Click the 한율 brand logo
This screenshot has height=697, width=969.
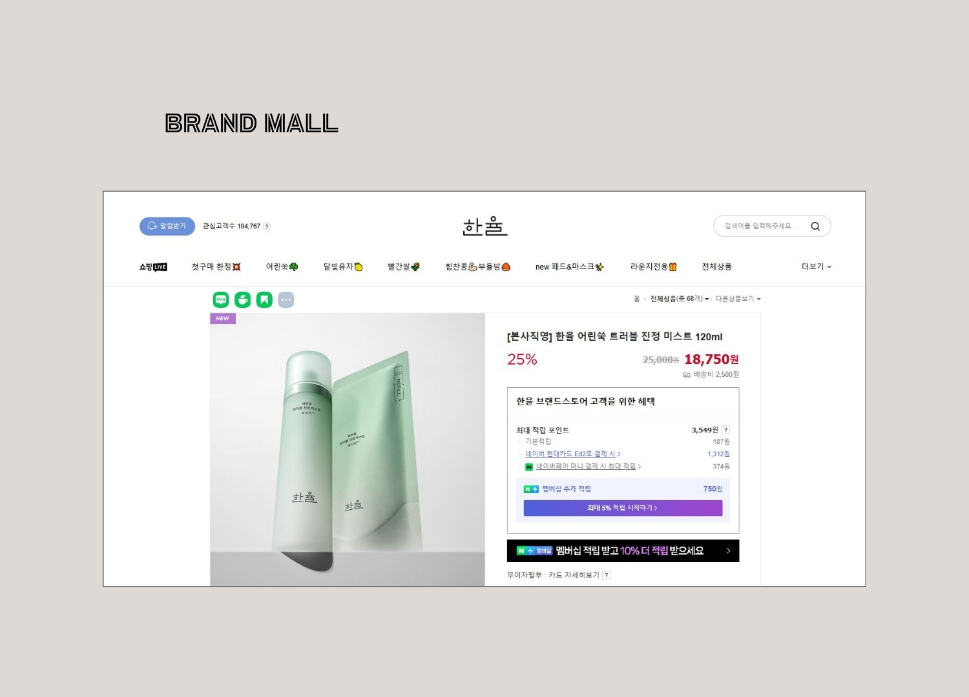pyautogui.click(x=484, y=227)
